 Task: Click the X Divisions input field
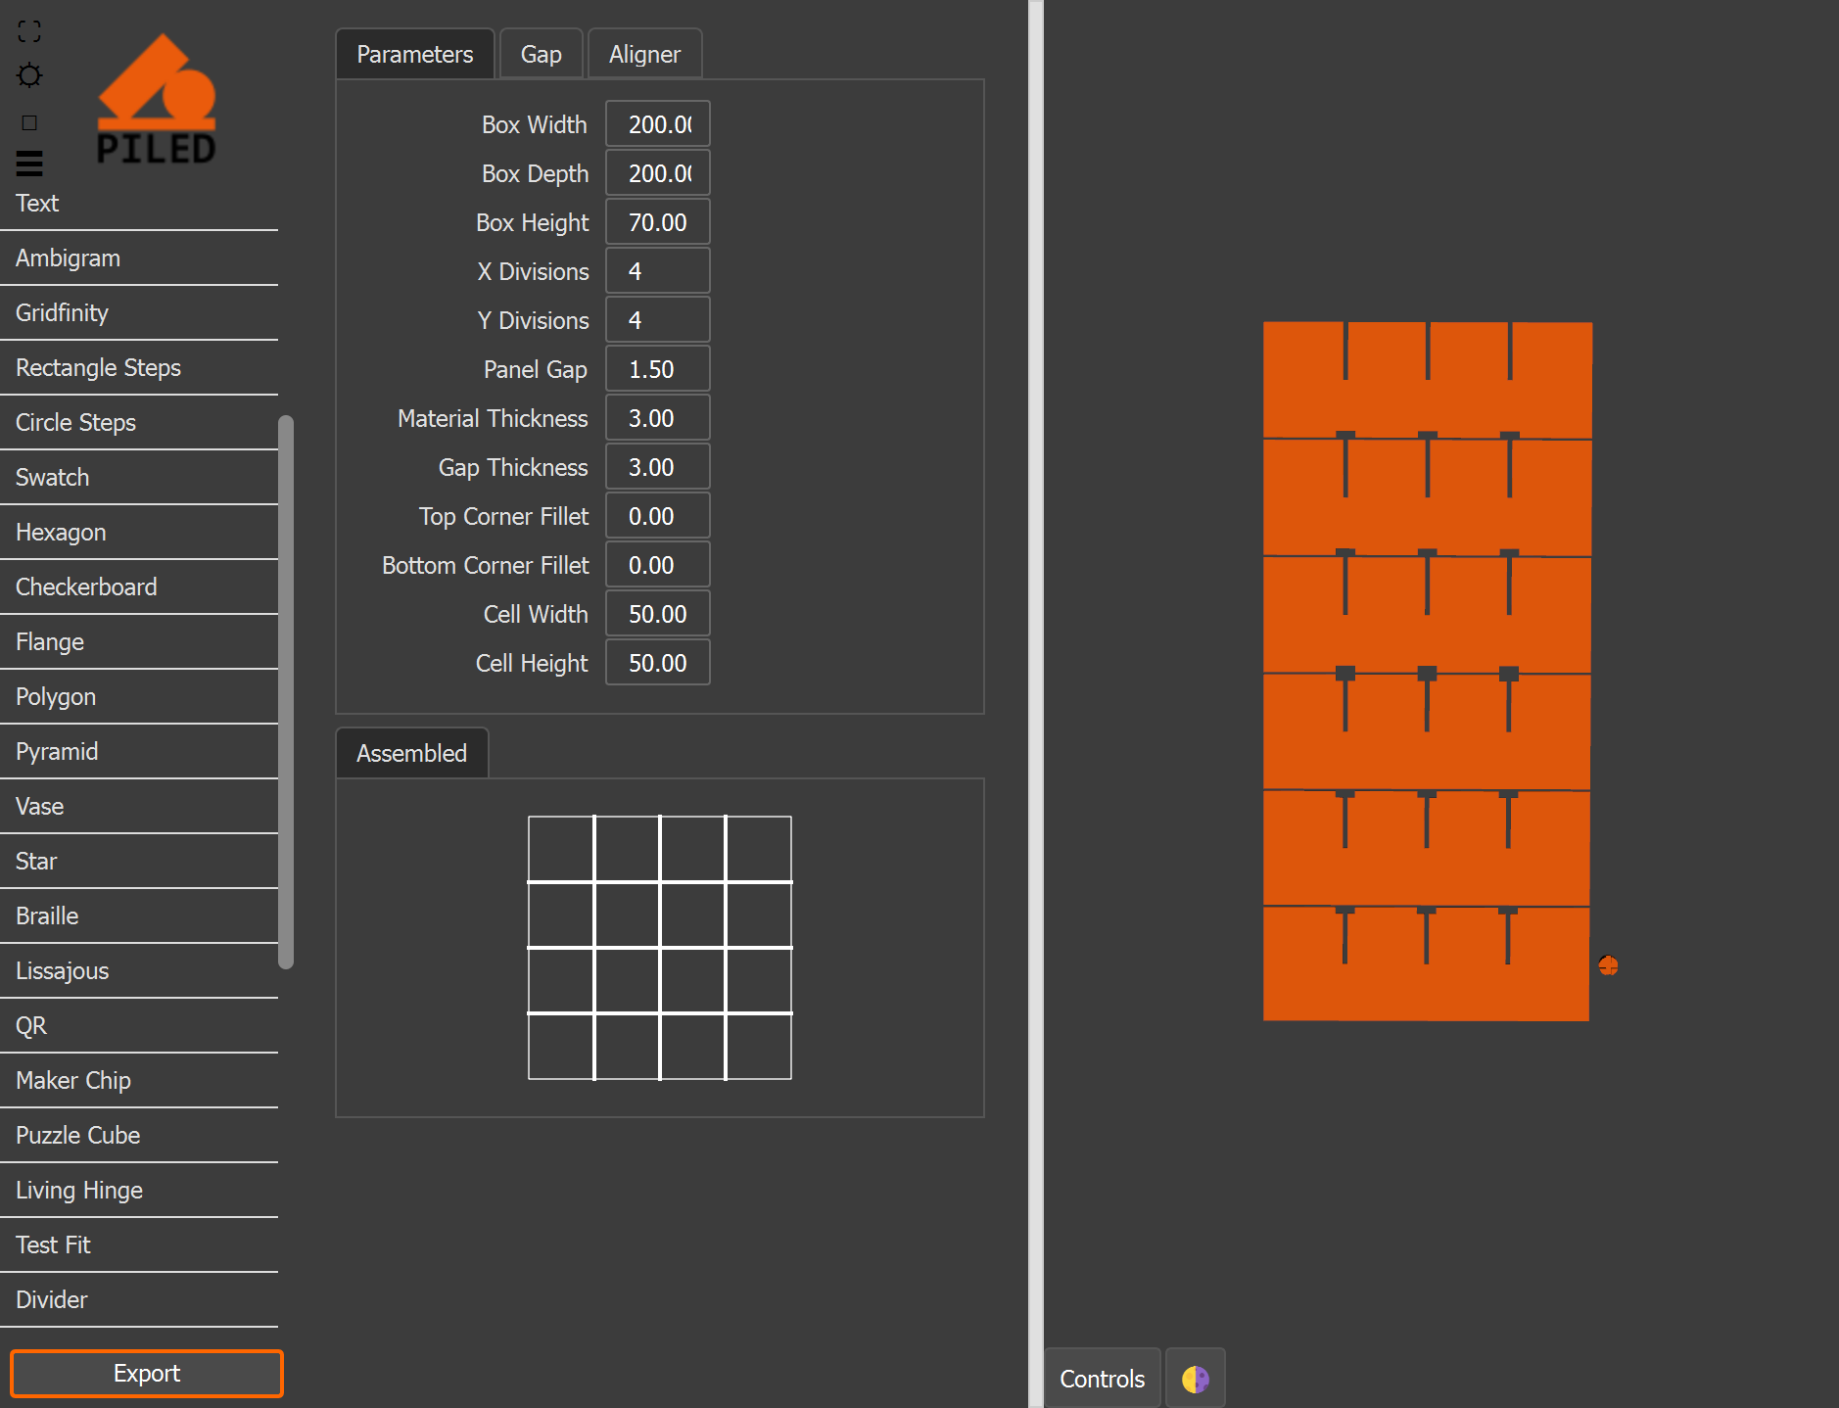[658, 271]
